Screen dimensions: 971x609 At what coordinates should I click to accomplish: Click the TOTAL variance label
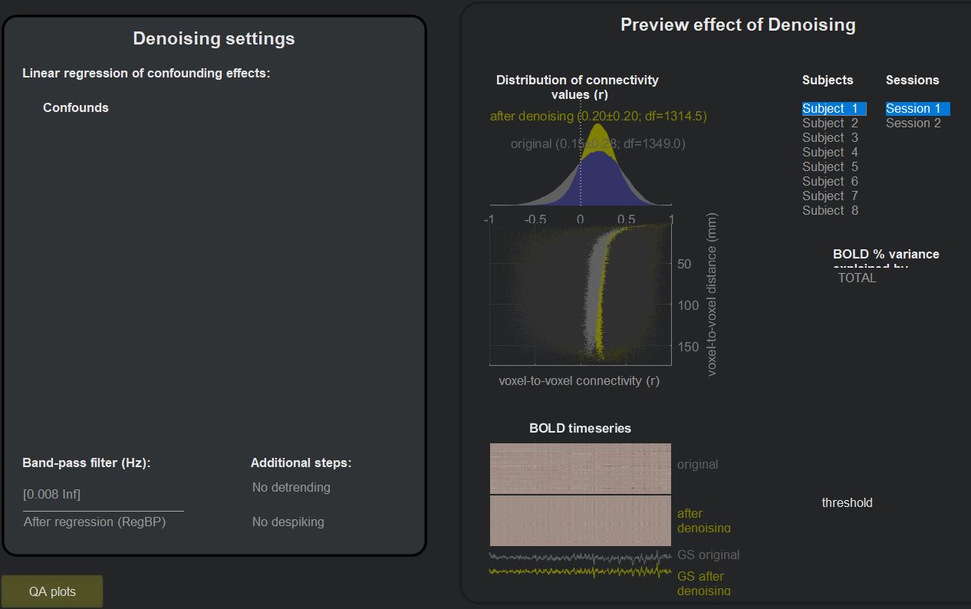857,278
